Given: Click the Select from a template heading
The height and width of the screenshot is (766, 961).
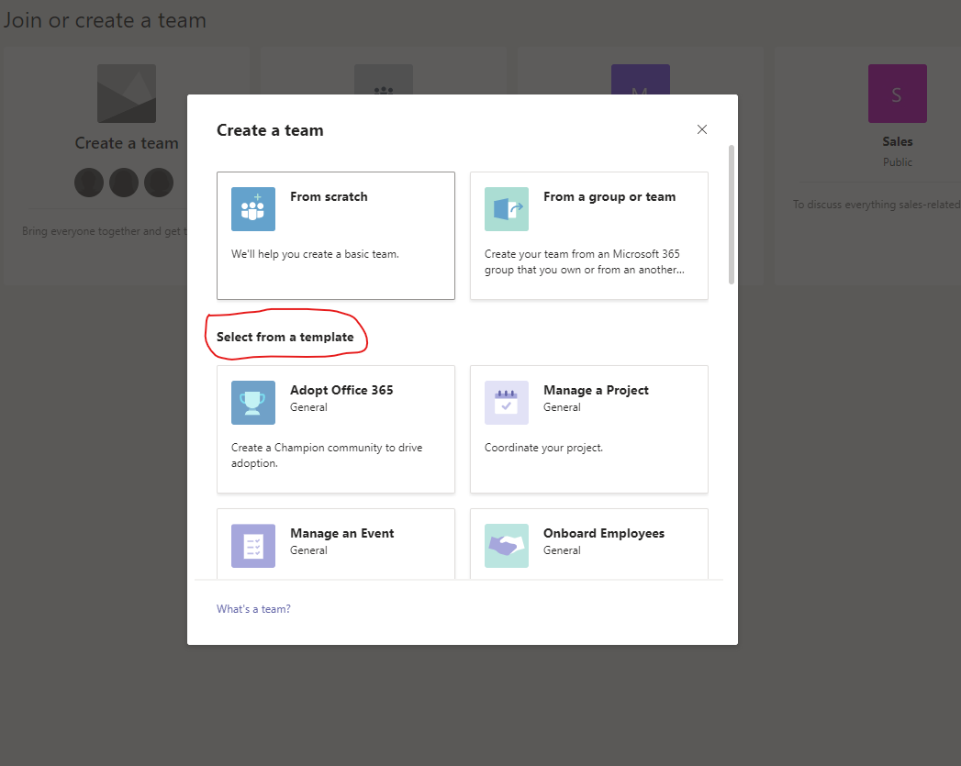Looking at the screenshot, I should [x=285, y=337].
